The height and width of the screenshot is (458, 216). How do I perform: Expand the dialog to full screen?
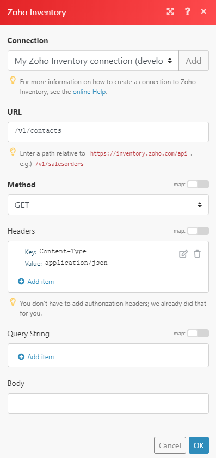pyautogui.click(x=170, y=11)
